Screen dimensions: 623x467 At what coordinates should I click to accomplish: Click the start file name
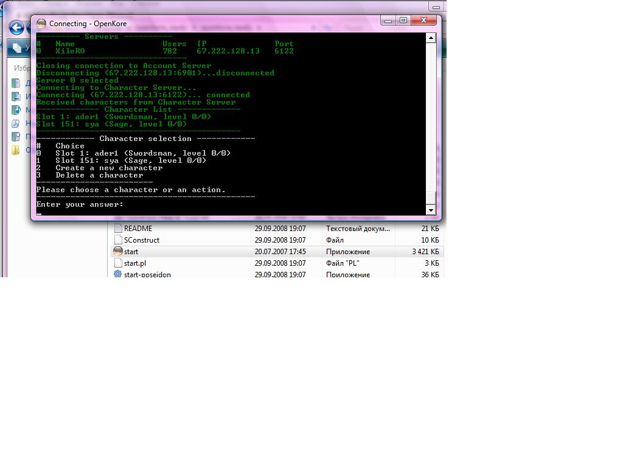point(131,252)
